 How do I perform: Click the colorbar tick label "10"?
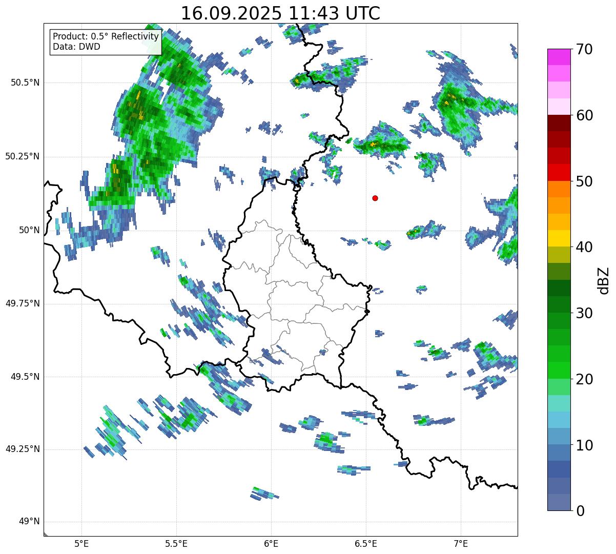584,445
